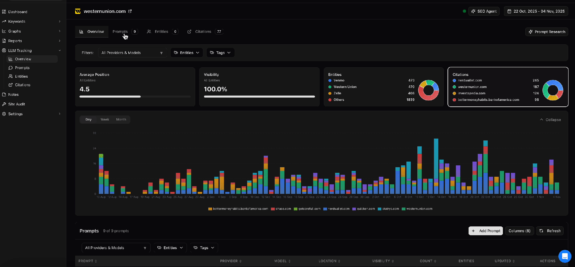This screenshot has height=267, width=575.
Task: Click the chat support bubble icon
Action: coord(565,256)
